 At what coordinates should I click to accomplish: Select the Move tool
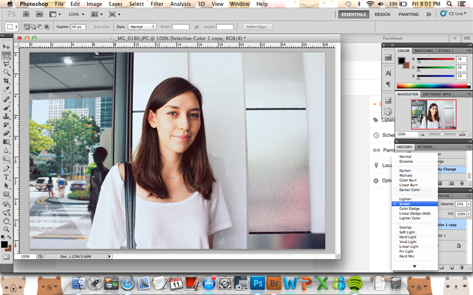click(7, 47)
